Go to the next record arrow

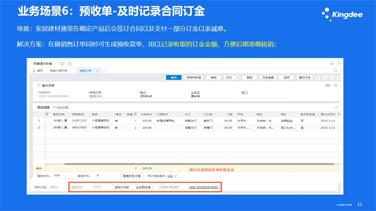pyautogui.click(x=332, y=77)
